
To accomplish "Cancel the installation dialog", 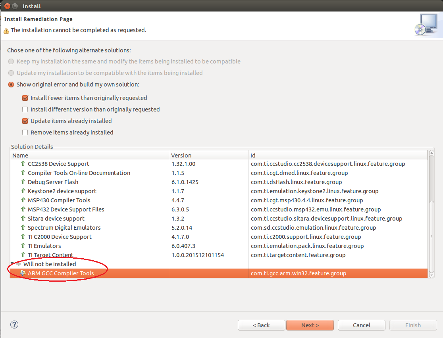I will click(x=361, y=325).
